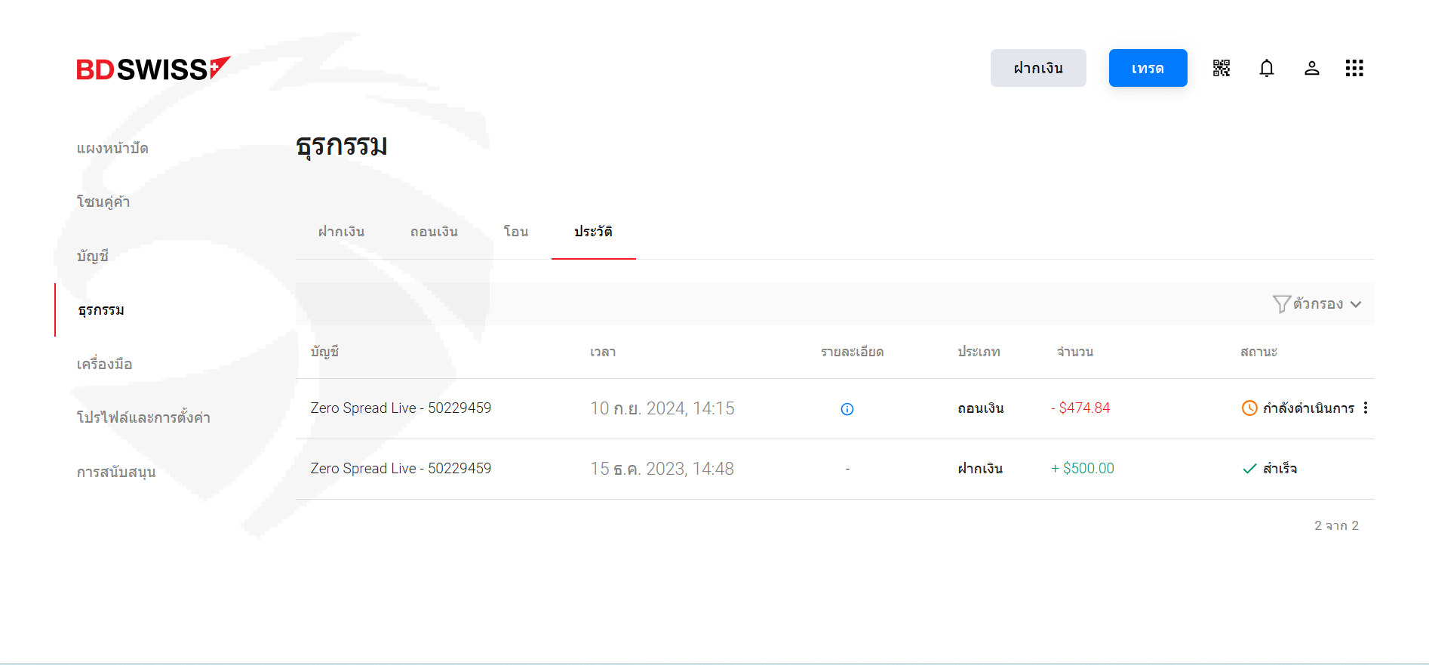Open การสนับสนุน support in the sidebar

click(x=116, y=472)
